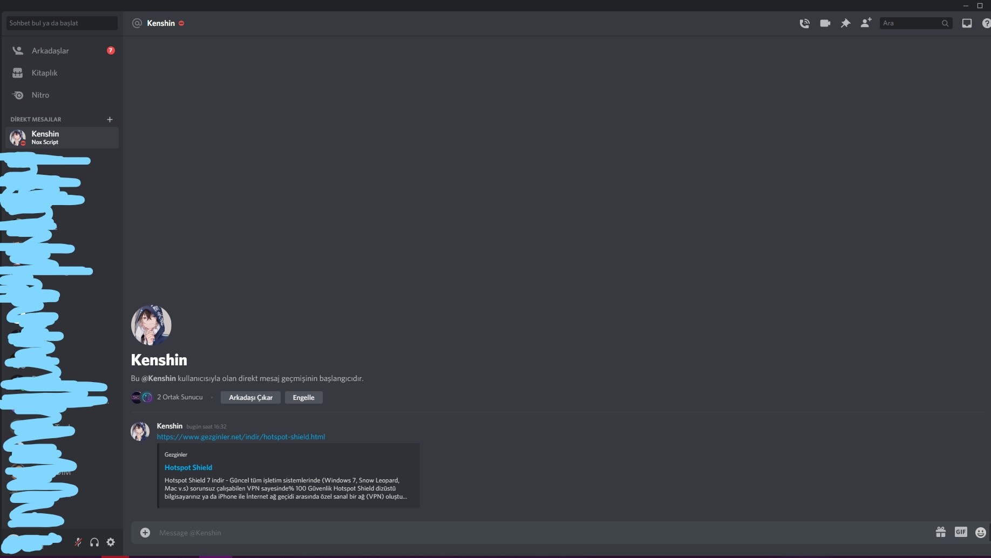Open the Nitro gift icon
This screenshot has width=991, height=558.
pos(941,532)
